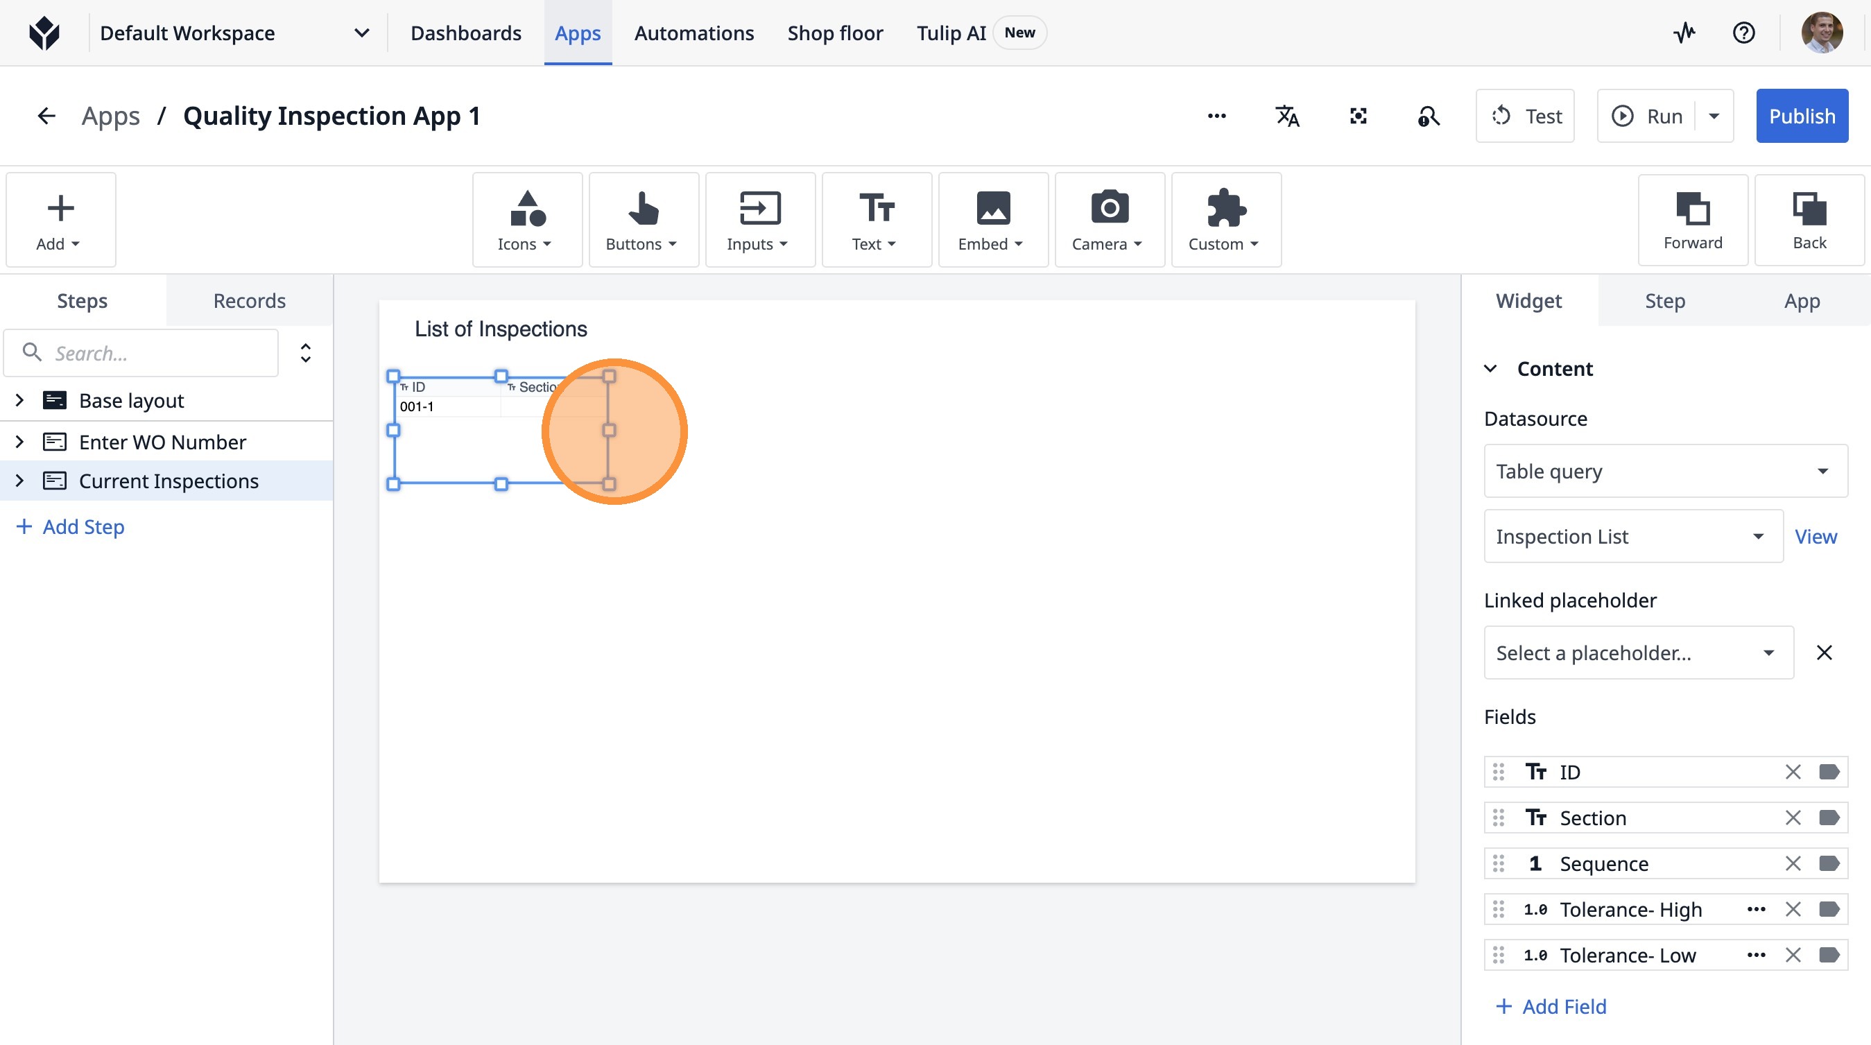Screen dimensions: 1871x1045
Task: Click label tag icon for Sequence field
Action: (x=1828, y=863)
